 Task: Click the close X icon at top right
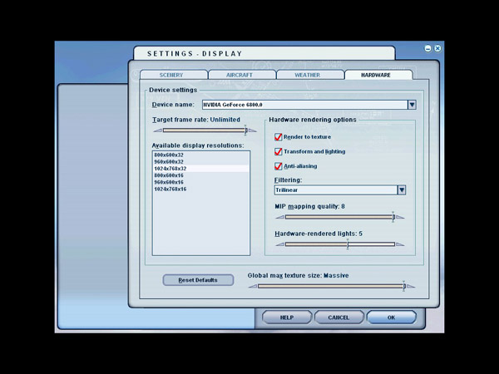(x=437, y=49)
